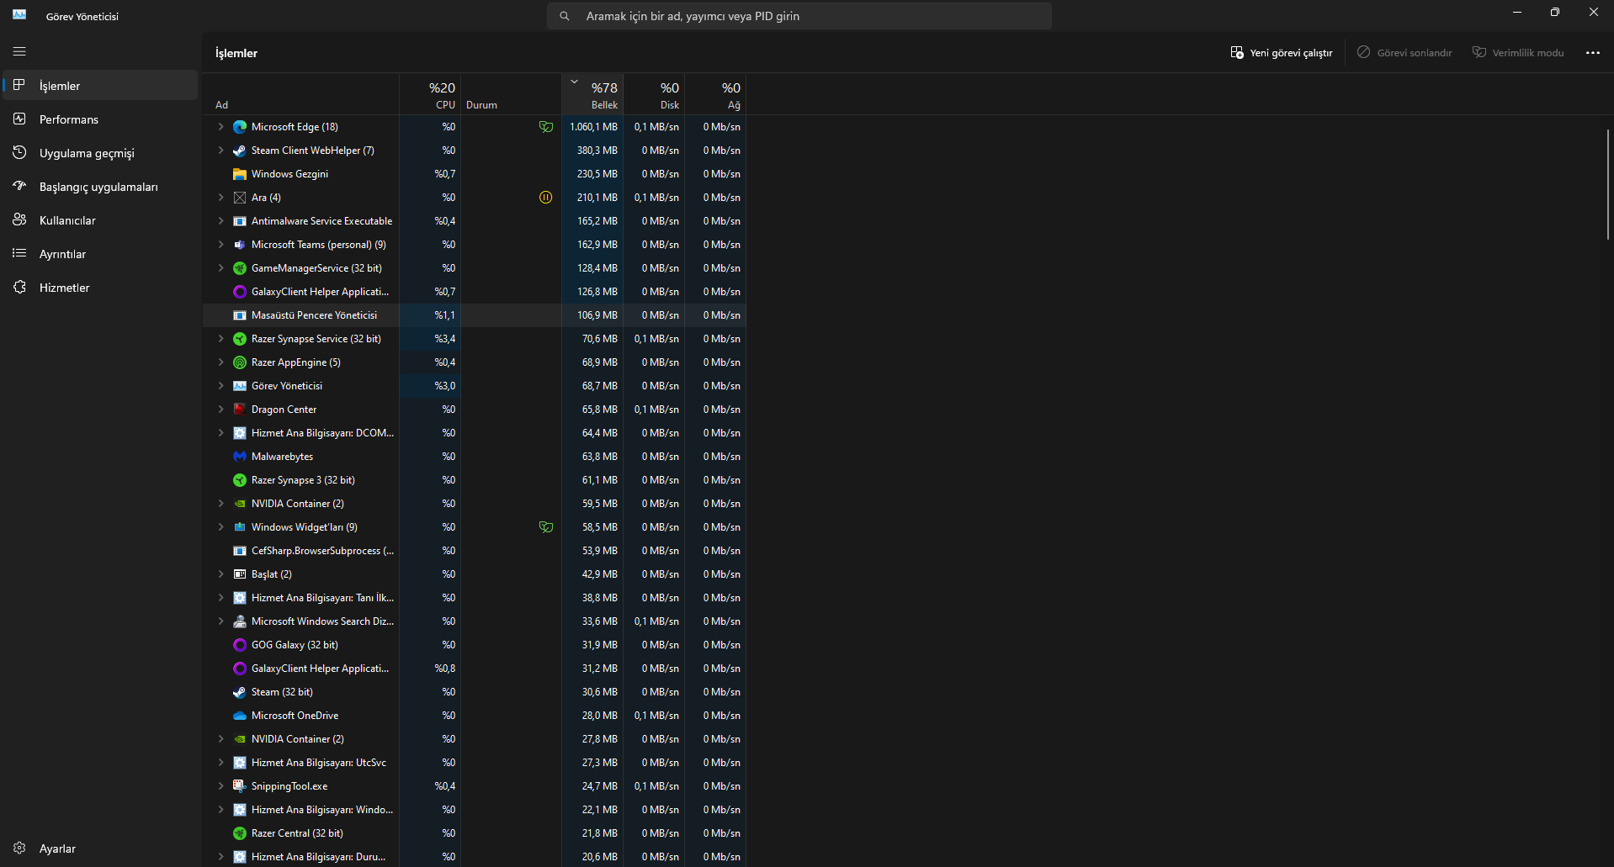
Task: Select the Antimalware Service Executable icon
Action: coord(240,221)
